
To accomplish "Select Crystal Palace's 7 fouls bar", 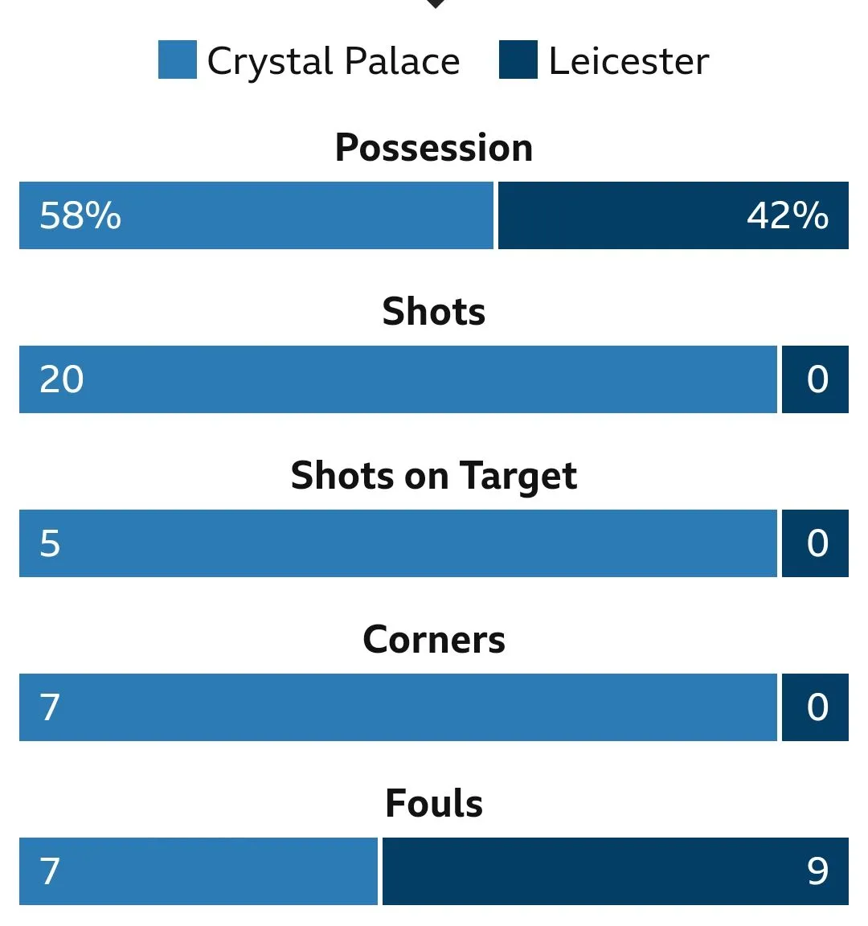I will pos(198,871).
